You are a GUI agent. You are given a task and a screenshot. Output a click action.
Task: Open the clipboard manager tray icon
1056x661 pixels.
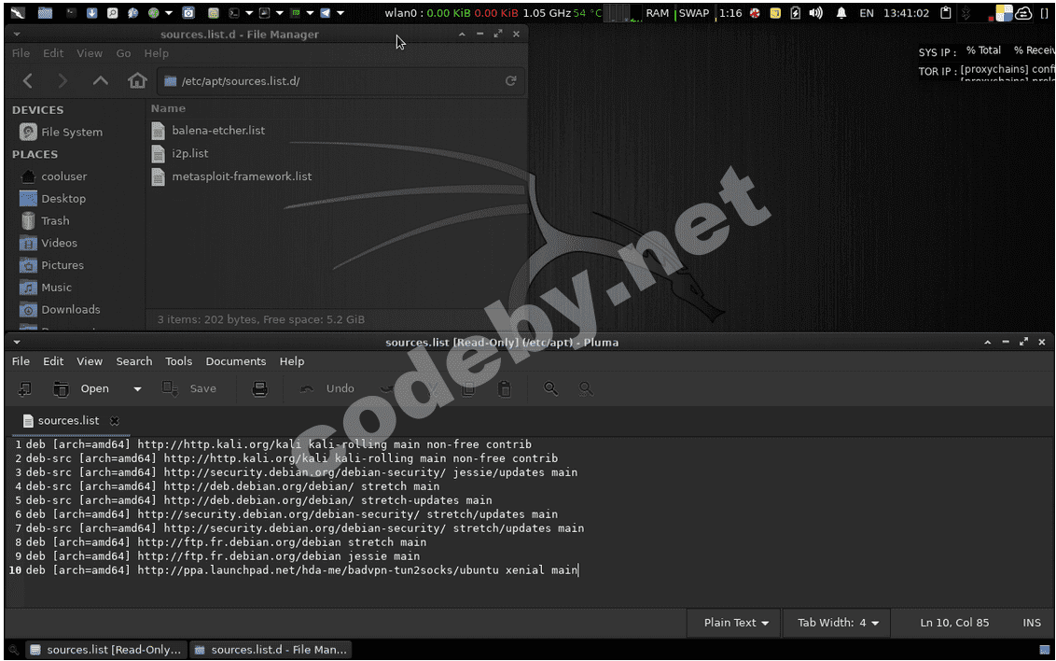pyautogui.click(x=946, y=13)
